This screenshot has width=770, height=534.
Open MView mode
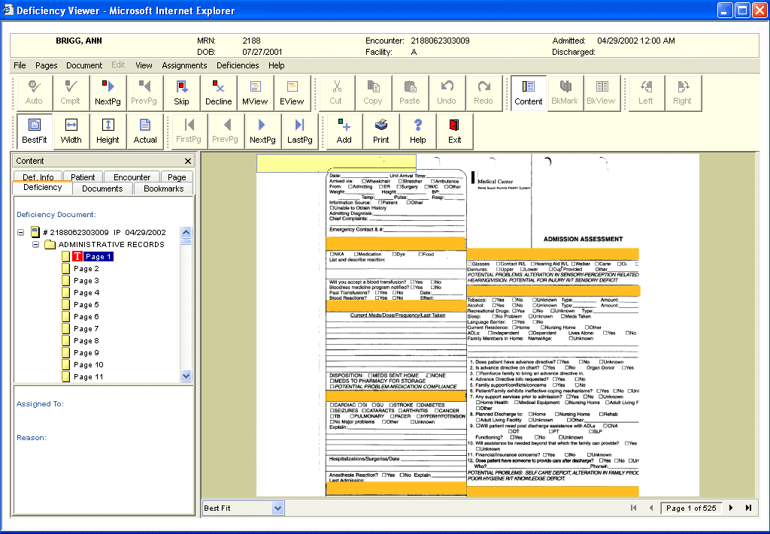(256, 92)
